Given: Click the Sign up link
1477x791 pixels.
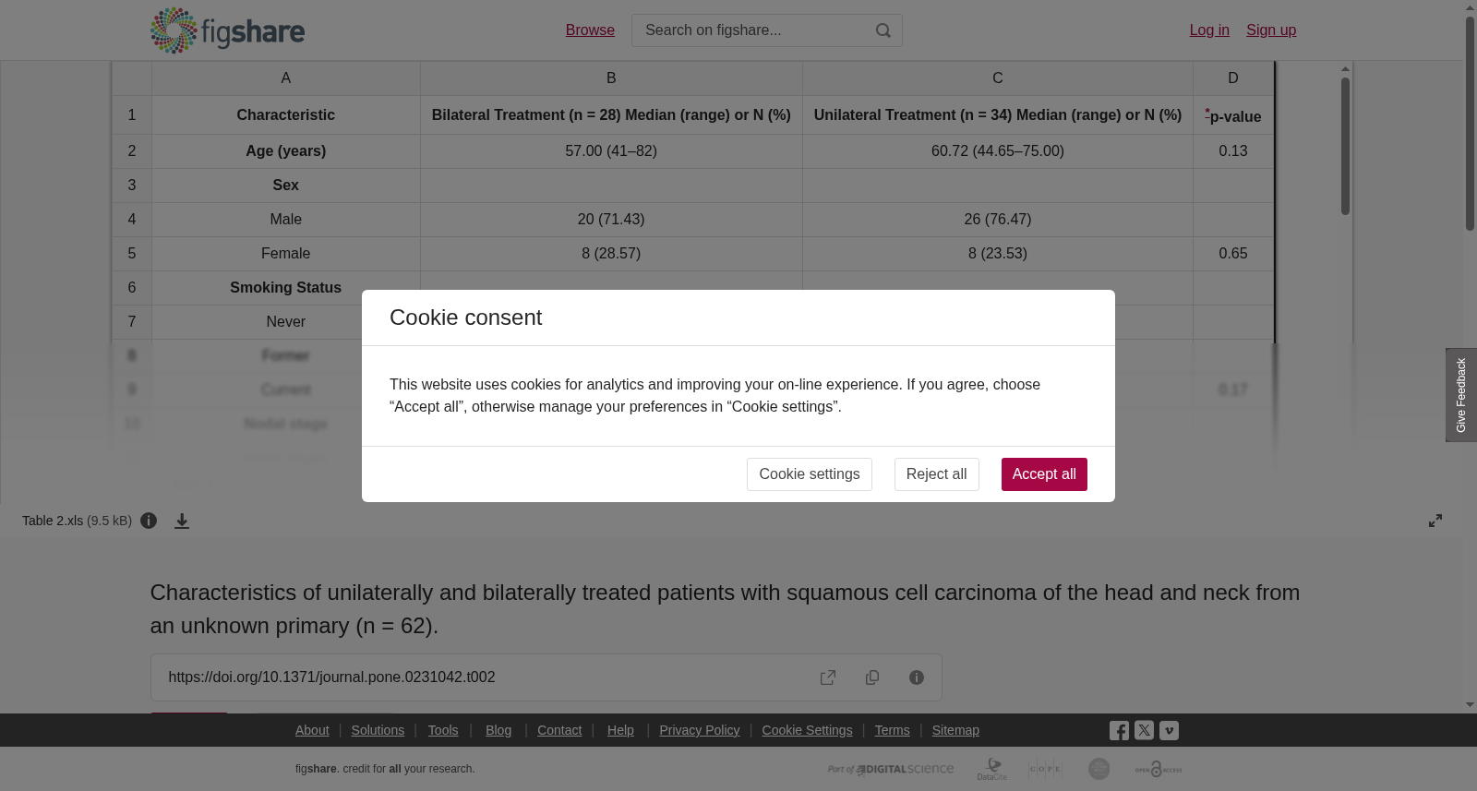Looking at the screenshot, I should click(x=1271, y=30).
